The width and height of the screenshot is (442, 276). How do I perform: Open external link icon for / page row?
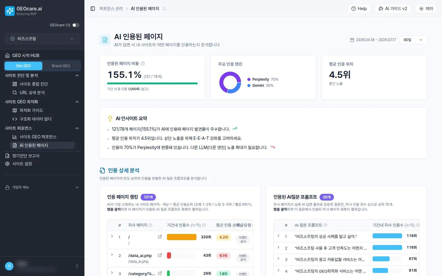pos(160,237)
